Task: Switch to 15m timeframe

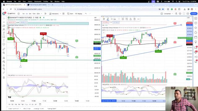Action: tap(34, 14)
